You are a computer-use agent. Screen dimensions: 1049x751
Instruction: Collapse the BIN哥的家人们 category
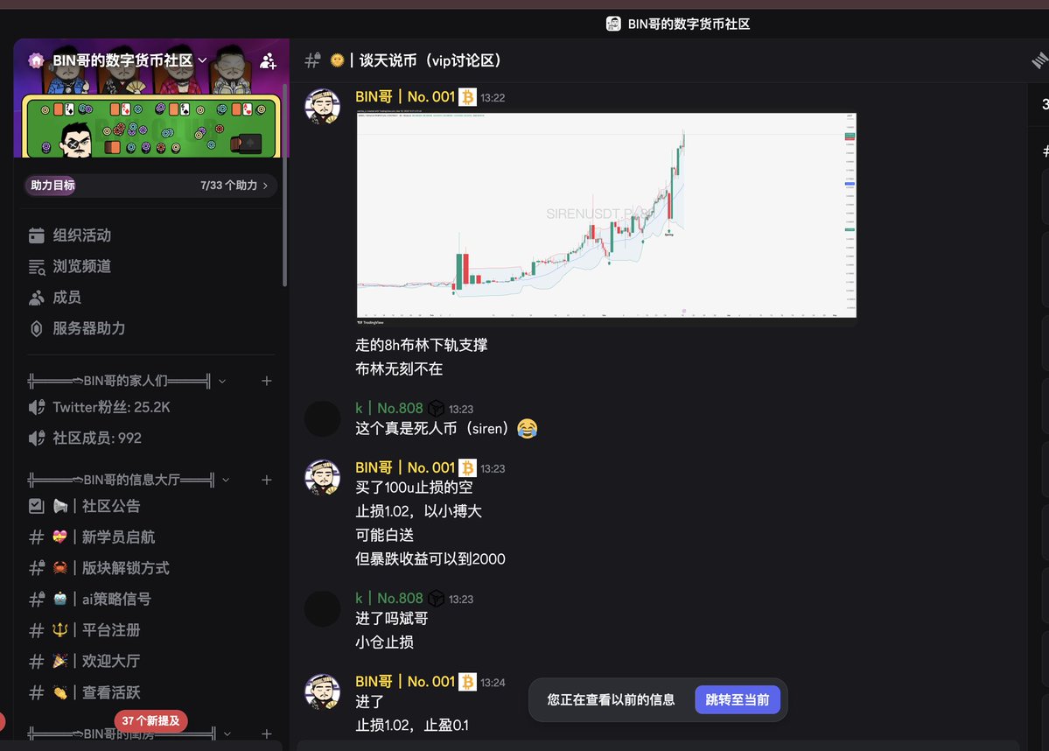click(222, 382)
